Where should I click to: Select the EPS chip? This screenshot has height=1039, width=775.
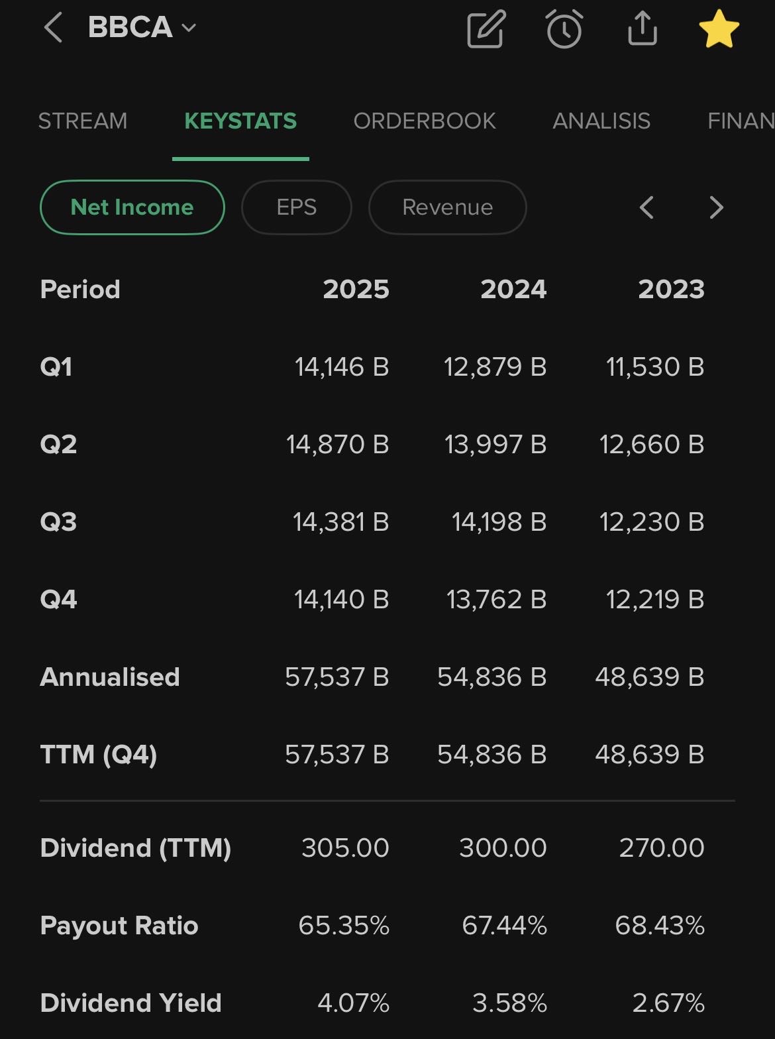(297, 207)
